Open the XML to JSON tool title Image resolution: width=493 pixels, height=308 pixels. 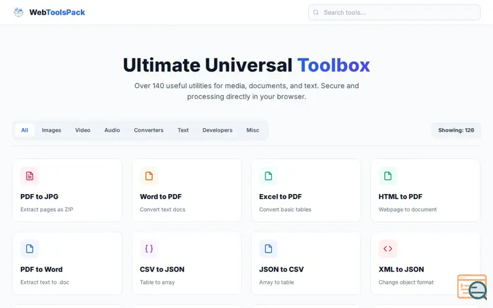(401, 269)
